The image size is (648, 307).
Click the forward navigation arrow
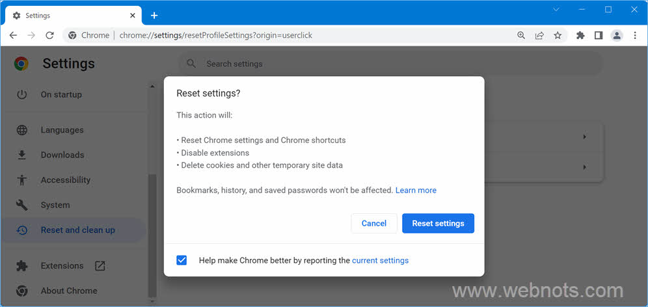[31, 36]
